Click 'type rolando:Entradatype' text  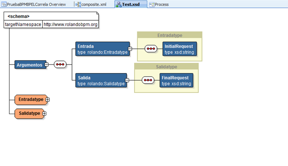coord(102,52)
